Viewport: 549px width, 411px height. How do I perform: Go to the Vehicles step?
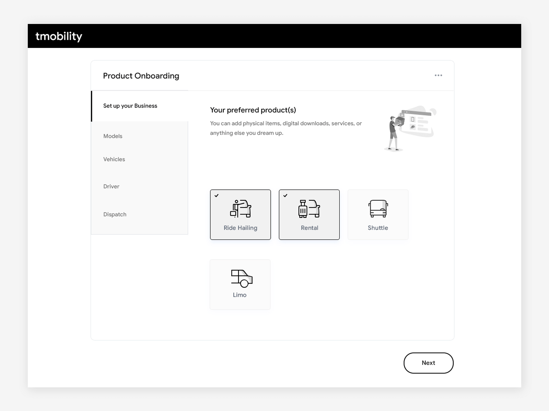(x=114, y=159)
